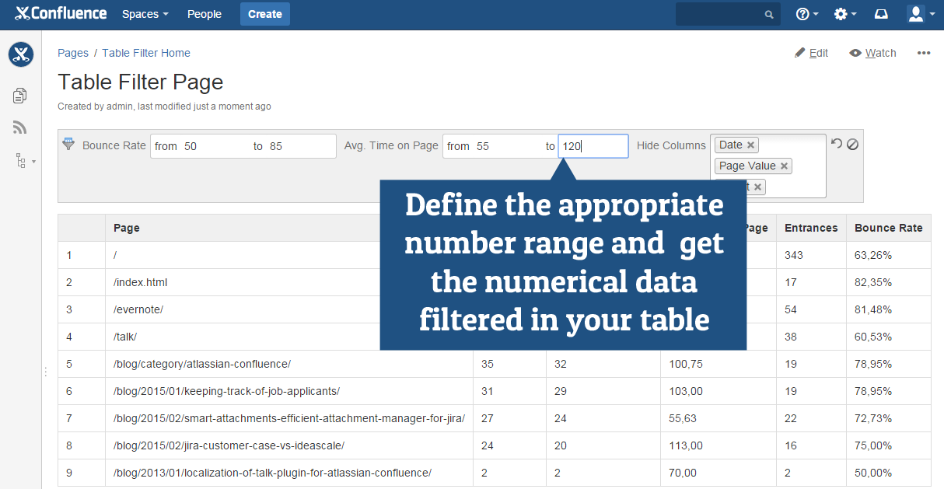Click the Confluence logo in header
The width and height of the screenshot is (944, 489).
(61, 14)
